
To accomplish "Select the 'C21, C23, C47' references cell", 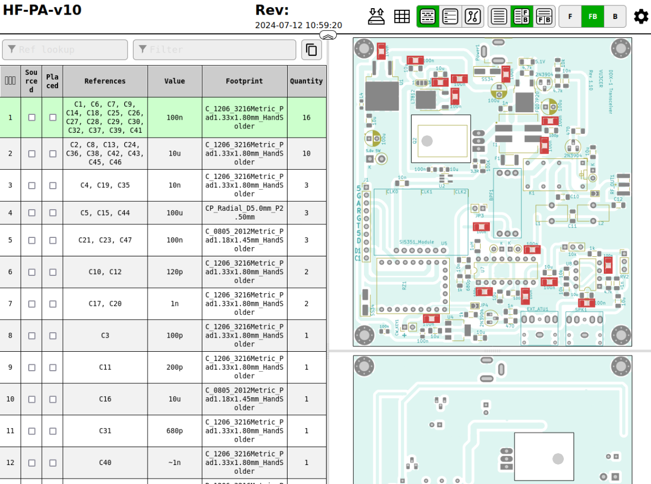I will point(105,240).
